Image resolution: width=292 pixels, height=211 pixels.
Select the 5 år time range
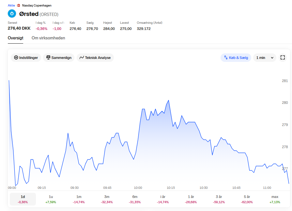coord(247,199)
